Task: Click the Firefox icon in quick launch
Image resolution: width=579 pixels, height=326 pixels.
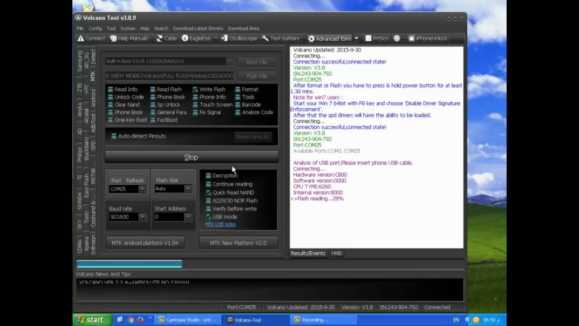Action: point(140,320)
